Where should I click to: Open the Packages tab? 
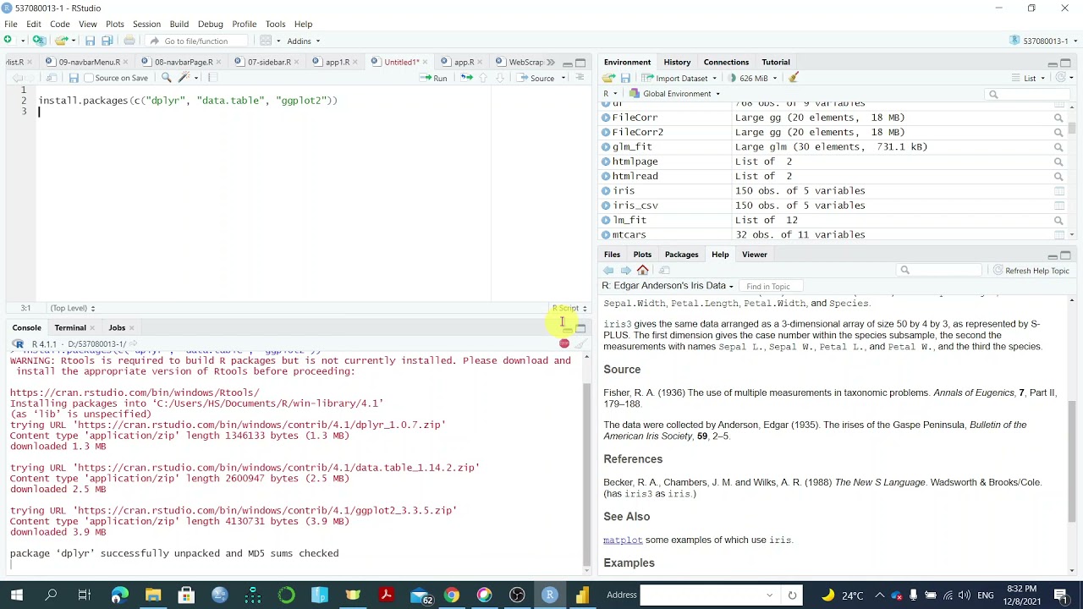tap(681, 255)
